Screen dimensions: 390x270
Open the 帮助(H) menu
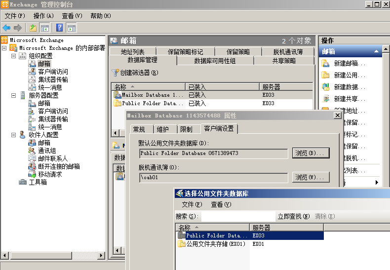[101, 16]
